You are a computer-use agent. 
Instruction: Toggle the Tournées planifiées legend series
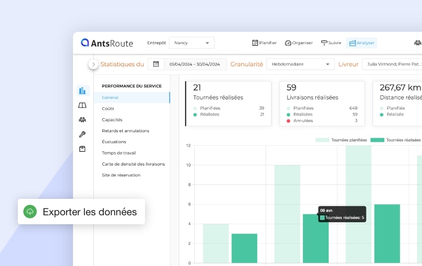(342, 140)
